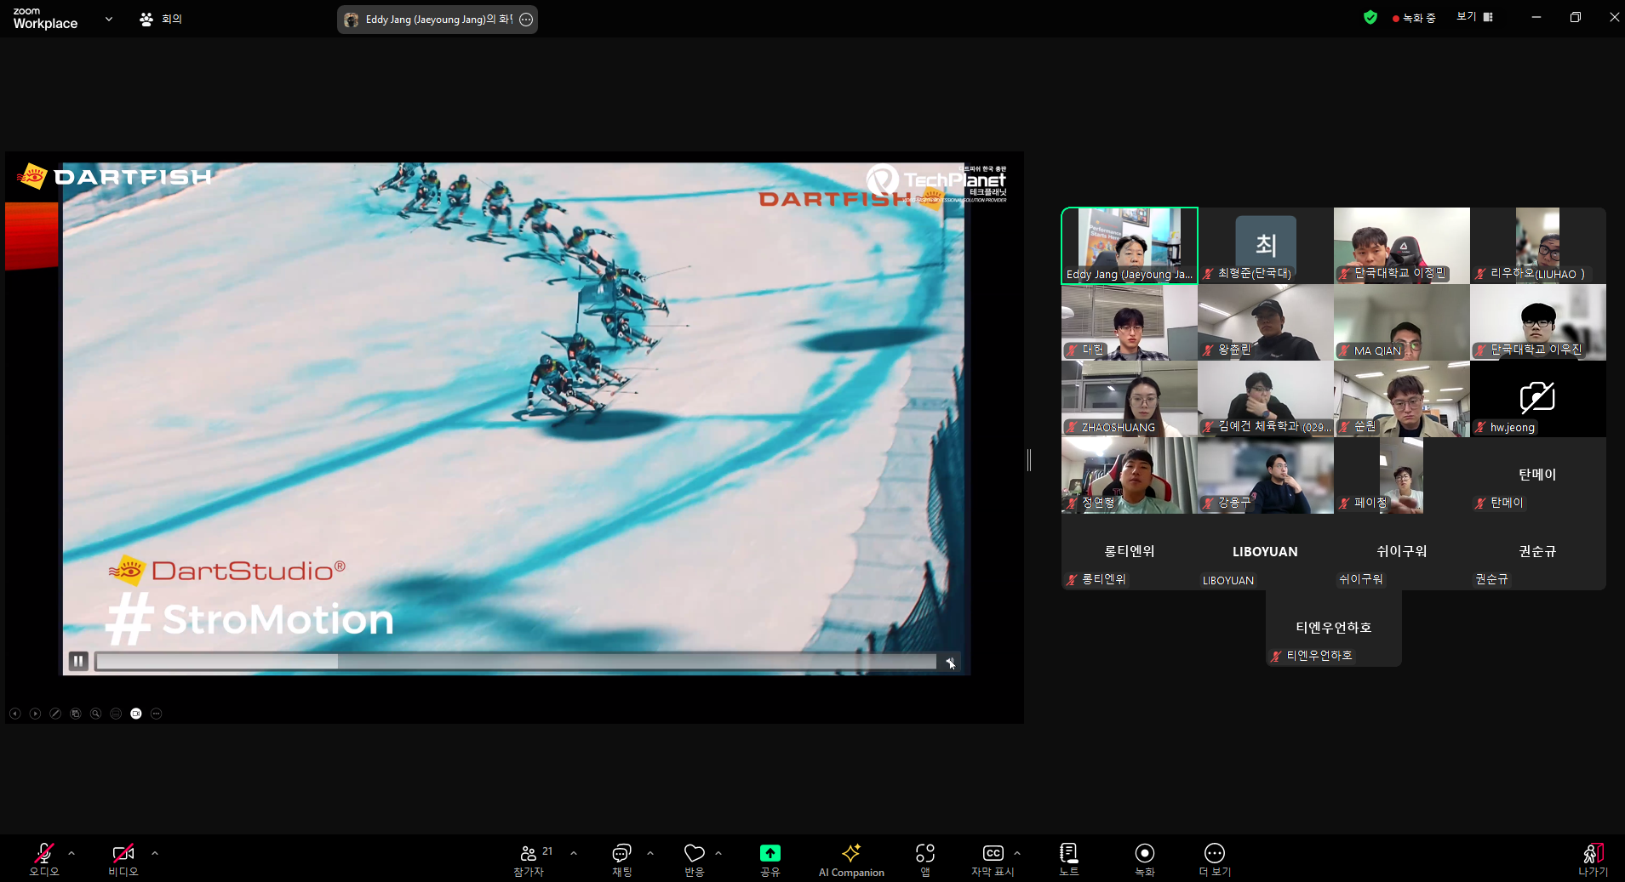Viewport: 1625px width, 882px height.
Task: Select LIBOYUAN participant tile
Action: click(1266, 552)
